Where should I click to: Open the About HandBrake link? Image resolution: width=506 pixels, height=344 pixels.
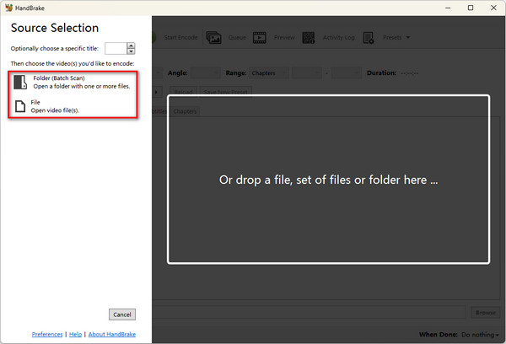tap(112, 335)
